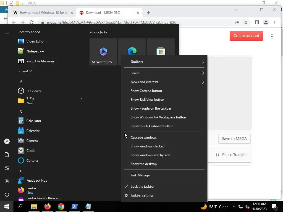Launch Calculator from the app list
283x212 pixels.
[30, 121]
